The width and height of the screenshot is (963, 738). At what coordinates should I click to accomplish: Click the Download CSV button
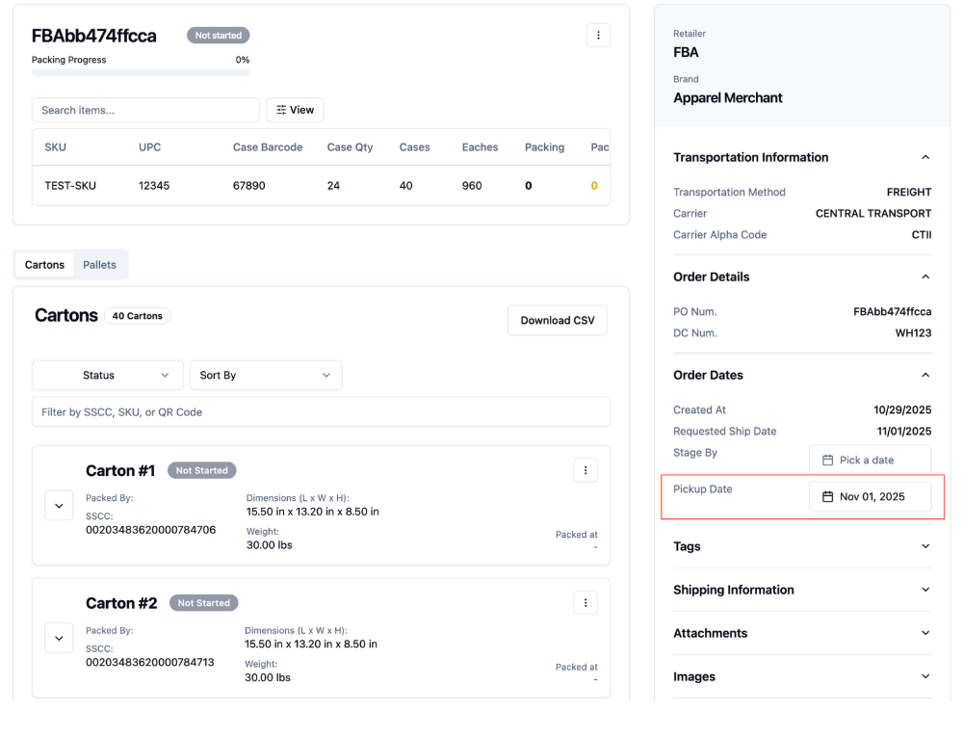558,321
